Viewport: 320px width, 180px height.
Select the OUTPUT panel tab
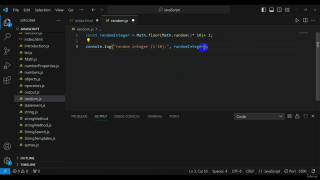click(x=100, y=116)
